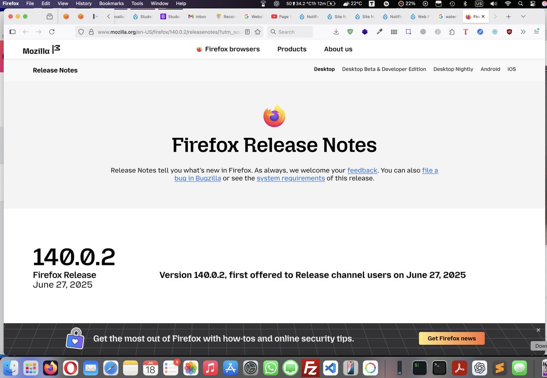Launch FileZilla from the Dock
This screenshot has width=547, height=378.
point(311,368)
